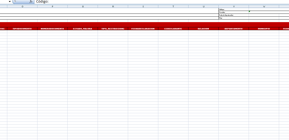Select column P header

(53, 7)
